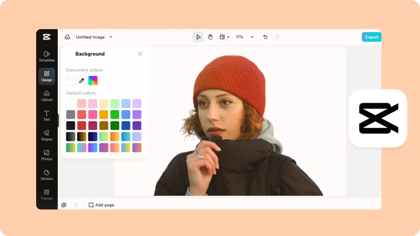Click the Undo icon in the toolbar
The width and height of the screenshot is (420, 236).
coord(265,37)
